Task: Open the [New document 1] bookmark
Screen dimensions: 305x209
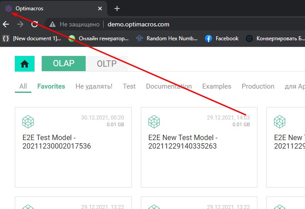Action: coord(32,38)
